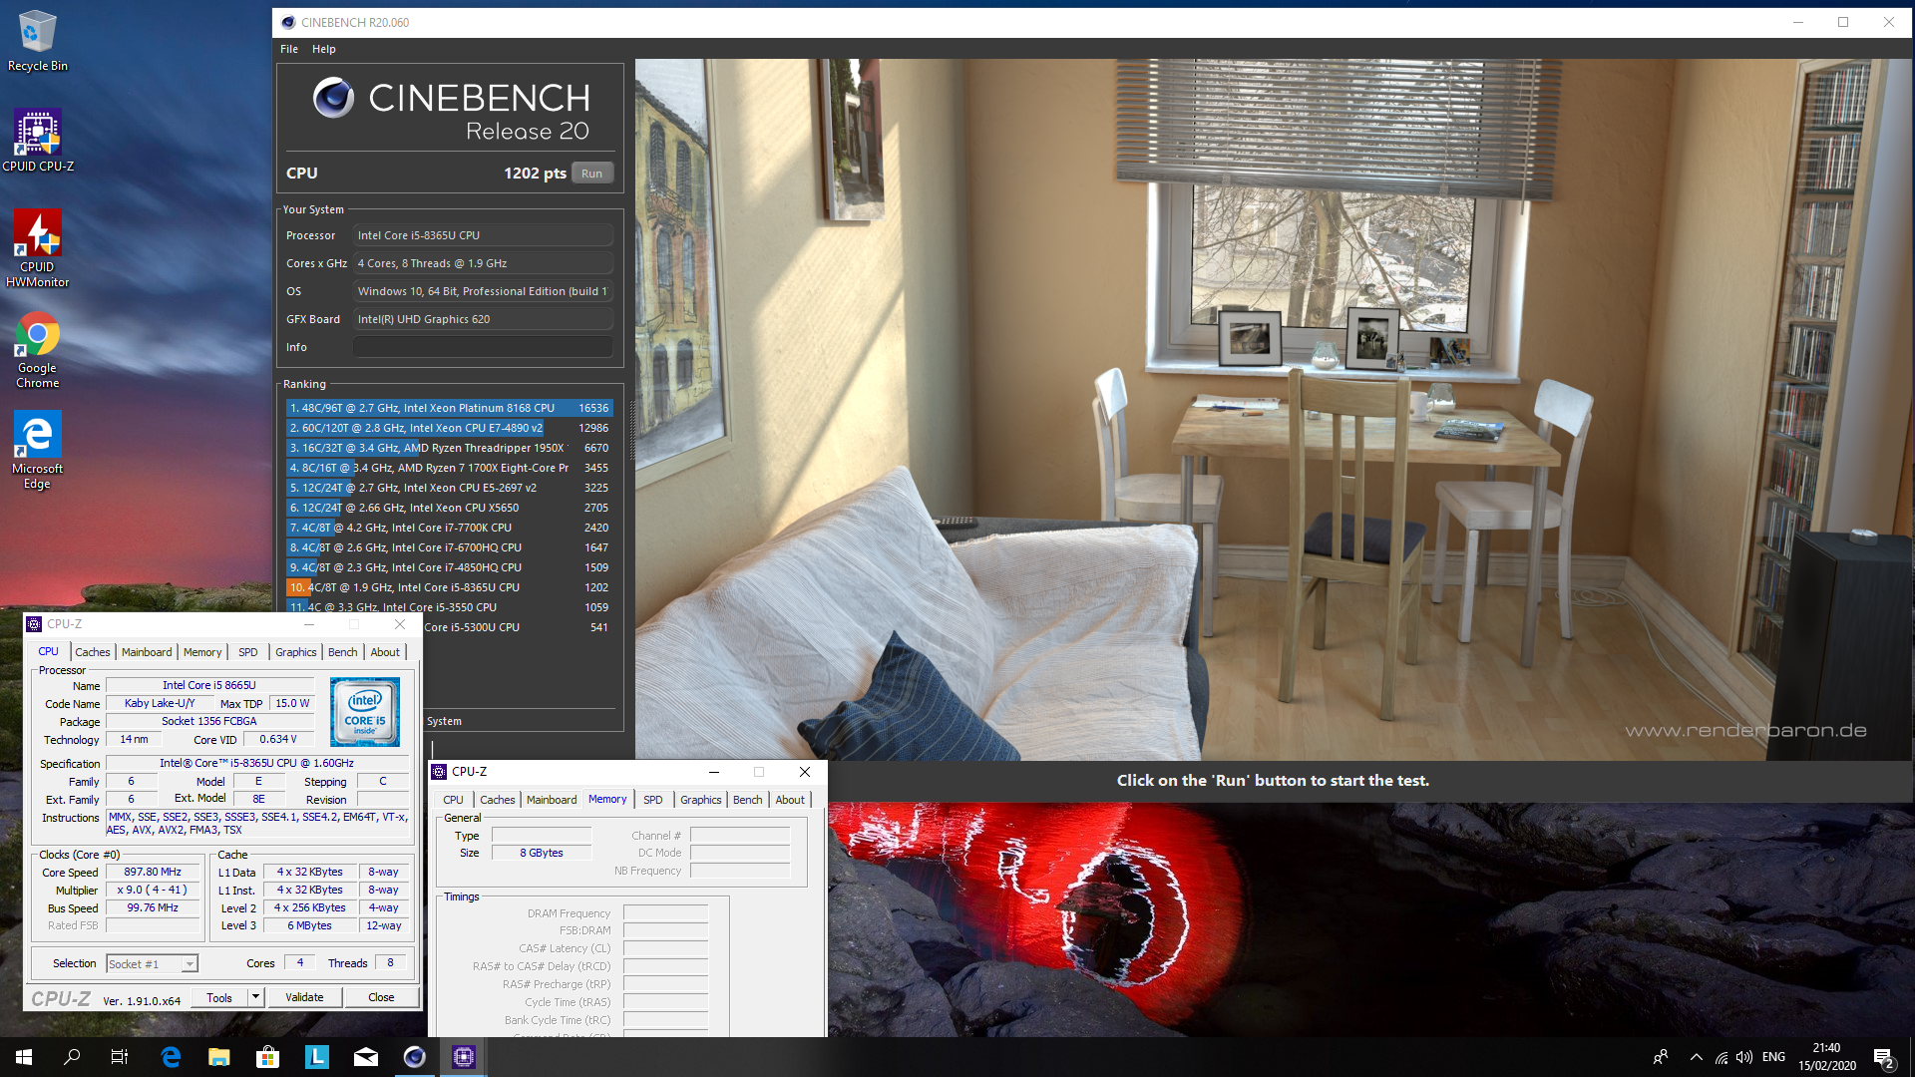Switch to Cinebench taskbar icon
Image resolution: width=1915 pixels, height=1077 pixels.
(x=415, y=1057)
